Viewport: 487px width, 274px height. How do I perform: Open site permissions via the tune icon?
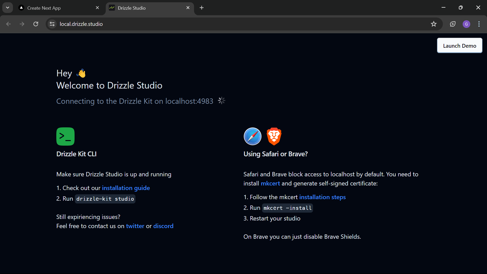52,24
